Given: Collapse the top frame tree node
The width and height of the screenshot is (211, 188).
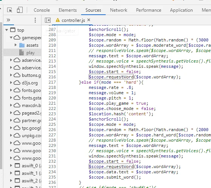Looking at the screenshot, I should click(x=6, y=30).
